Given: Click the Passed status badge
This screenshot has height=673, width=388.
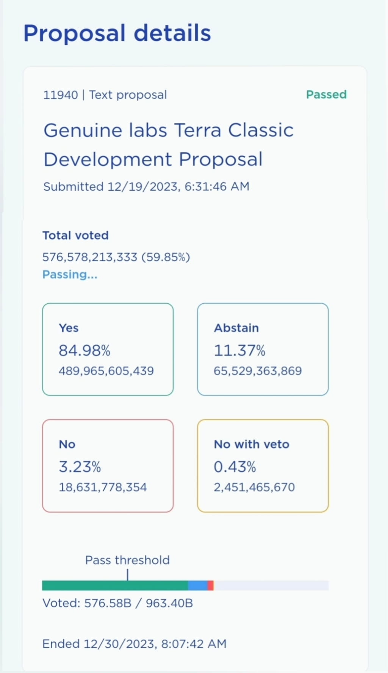Looking at the screenshot, I should coord(326,95).
